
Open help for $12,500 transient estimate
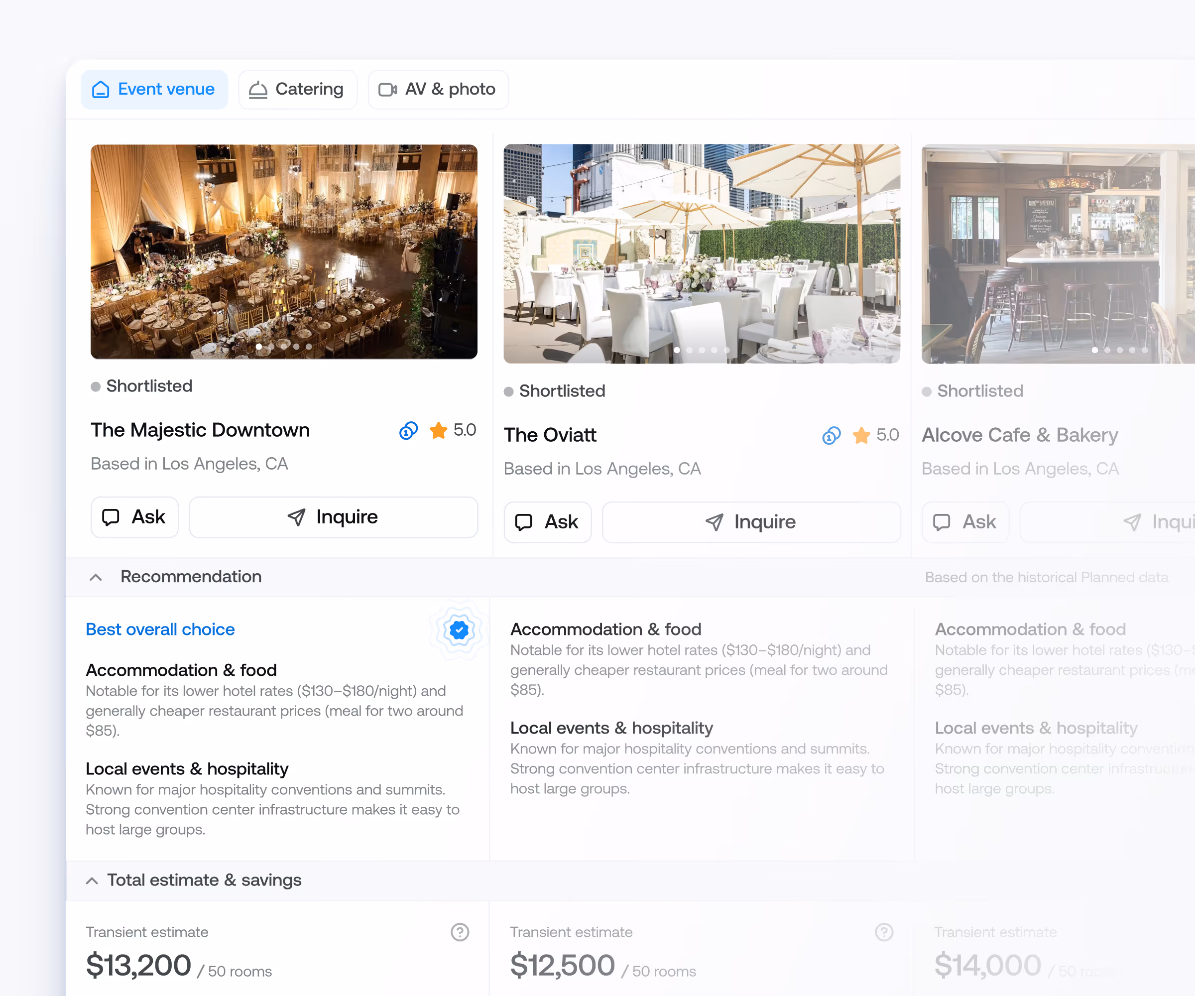pyautogui.click(x=884, y=932)
